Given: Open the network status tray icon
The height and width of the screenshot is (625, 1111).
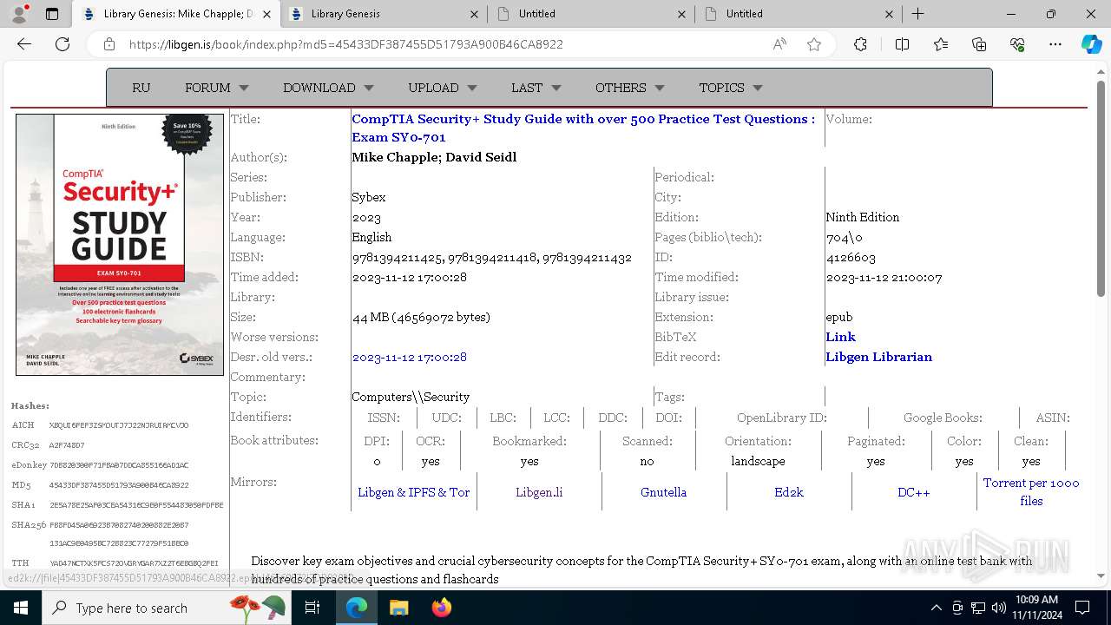Looking at the screenshot, I should click(977, 608).
